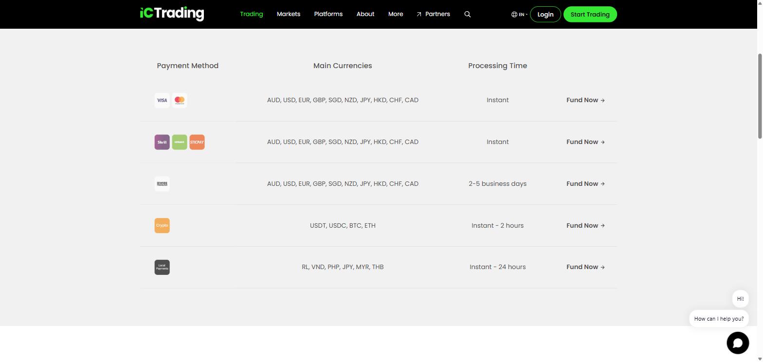Open the Markets menu

click(289, 14)
